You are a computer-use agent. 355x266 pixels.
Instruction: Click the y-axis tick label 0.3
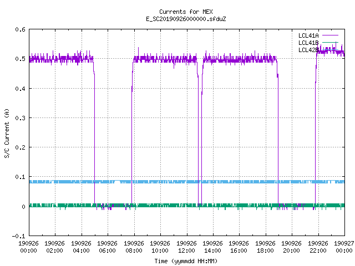pyautogui.click(x=20, y=118)
